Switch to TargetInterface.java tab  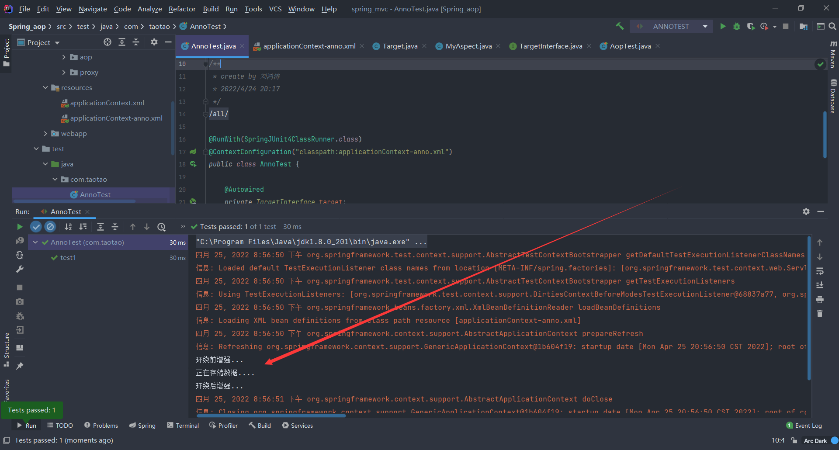coord(551,46)
